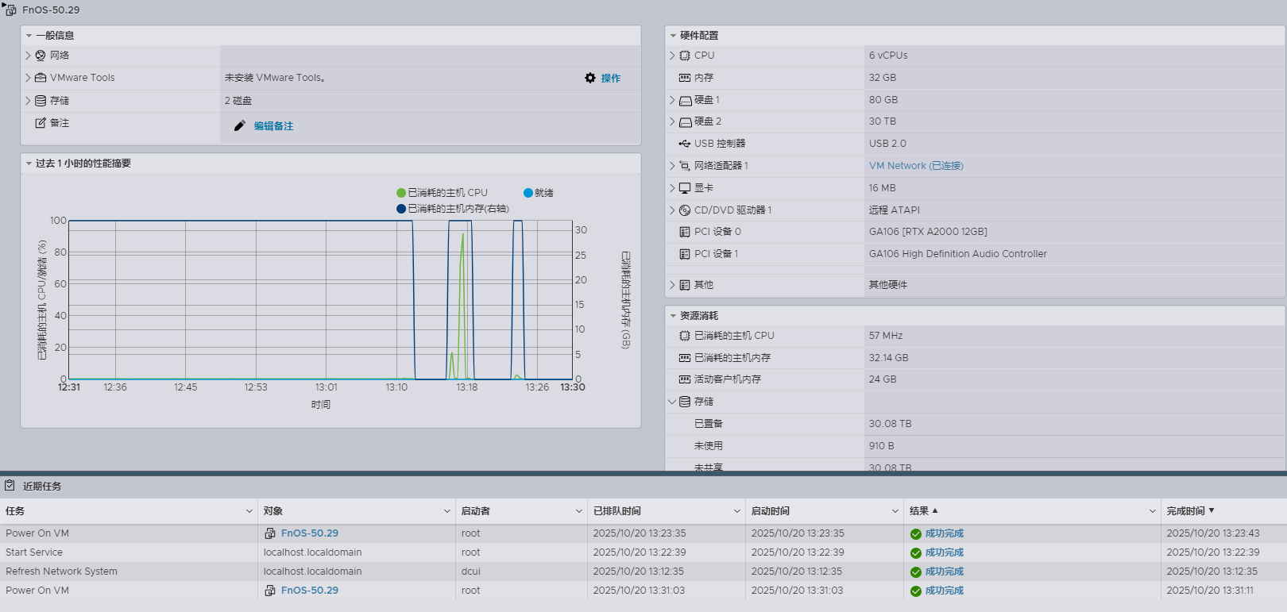Click the 显卡 monitor icon
Viewport: 1287px width, 612px height.
pyautogui.click(x=685, y=188)
